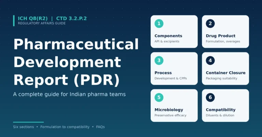Screen dimensions: 262x137
Task: Click 'Packaging suitability' subtitle
Action: [x=221, y=78]
